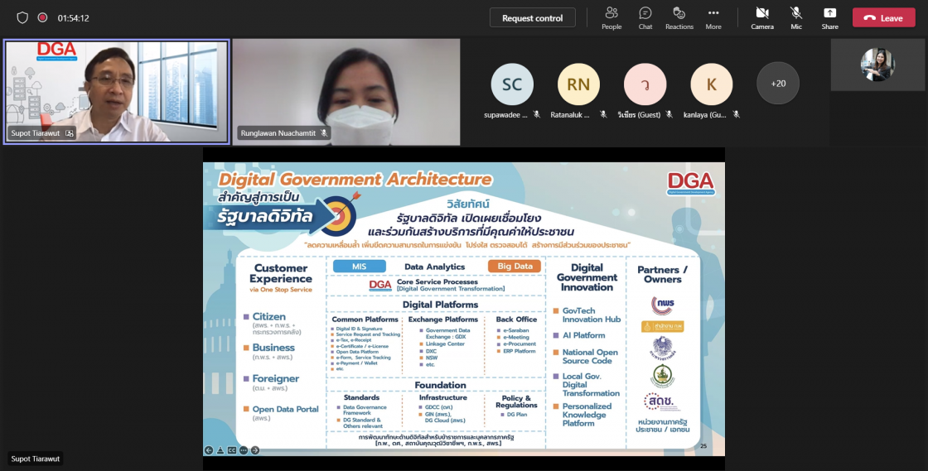This screenshot has height=471, width=928.
Task: Click the Business item on slide
Action: [x=273, y=348]
